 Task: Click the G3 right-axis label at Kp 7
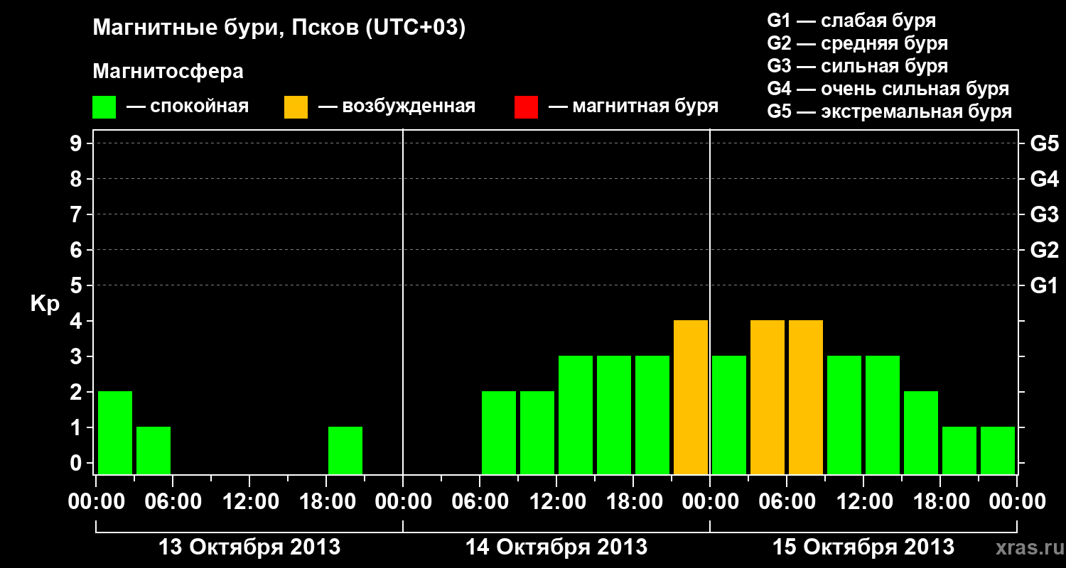[x=1045, y=214]
